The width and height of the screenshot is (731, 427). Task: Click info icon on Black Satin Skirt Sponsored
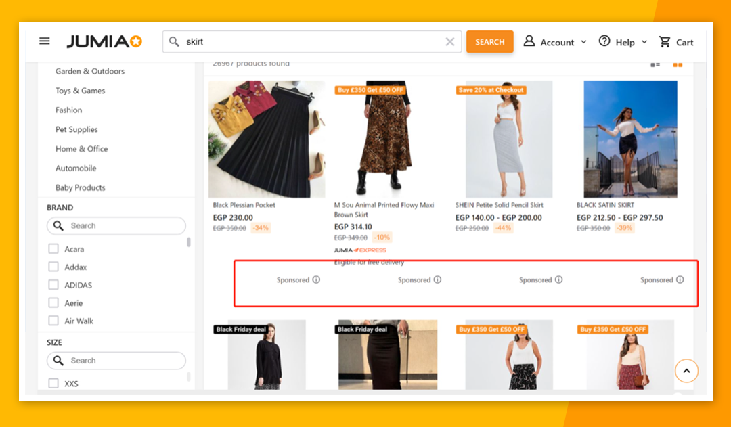click(x=680, y=279)
